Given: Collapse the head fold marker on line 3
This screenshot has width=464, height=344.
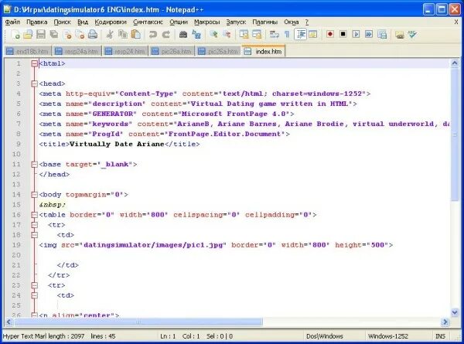Looking at the screenshot, I should click(x=34, y=83).
